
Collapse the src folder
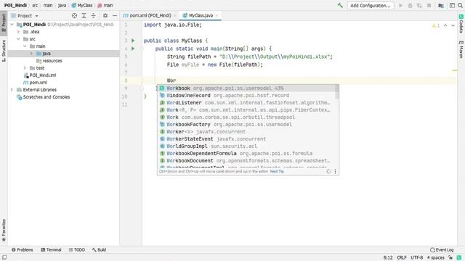point(18,38)
